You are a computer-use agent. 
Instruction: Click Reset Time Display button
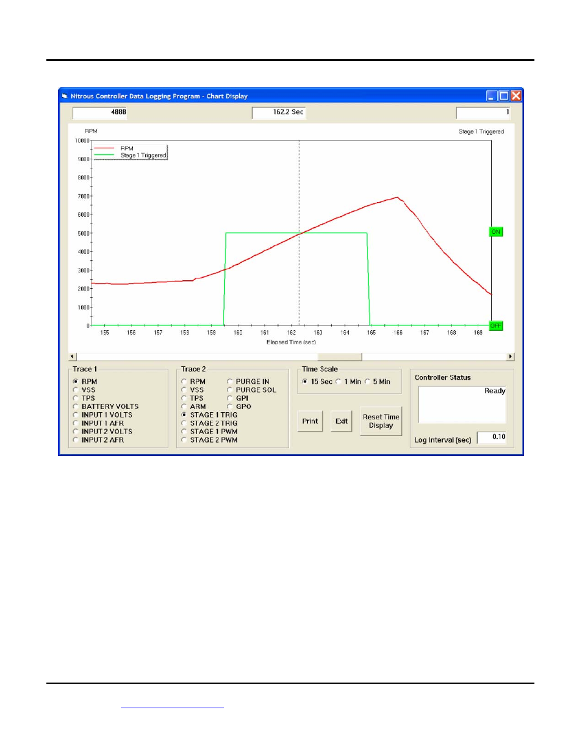point(381,421)
